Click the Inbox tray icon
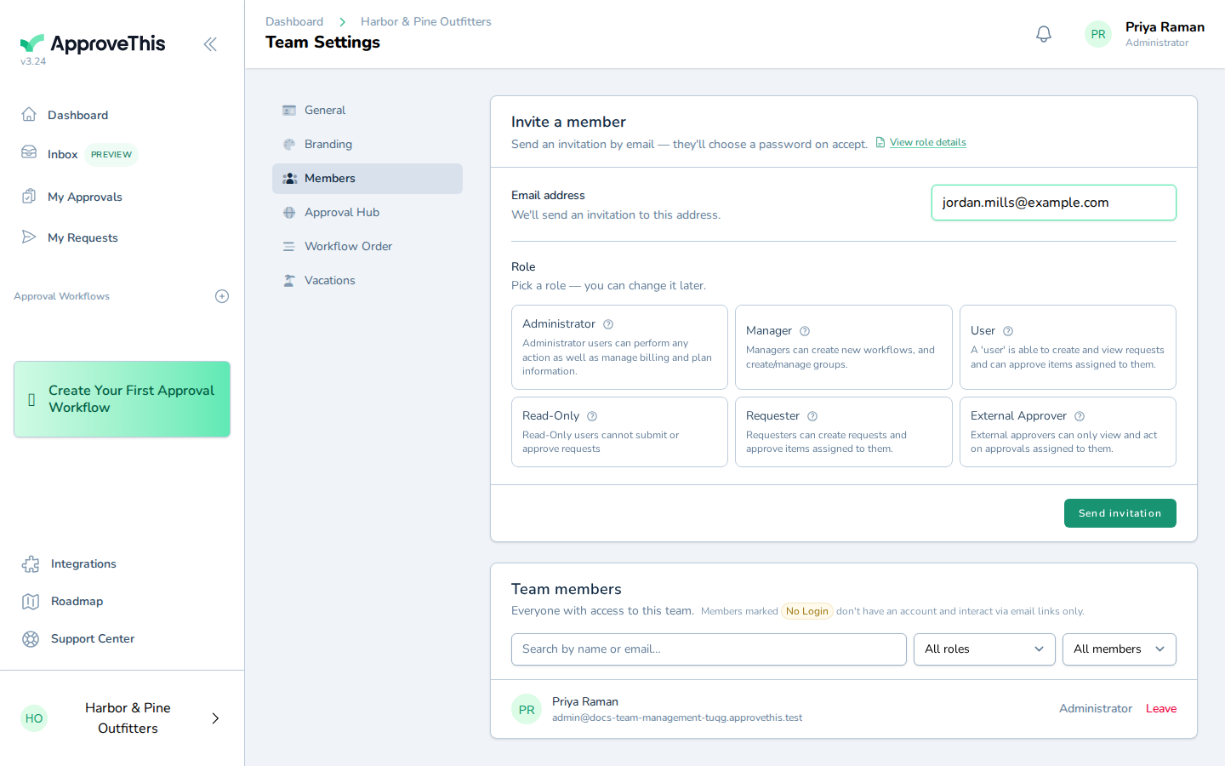Screen dimensions: 1225x766 (x=29, y=152)
